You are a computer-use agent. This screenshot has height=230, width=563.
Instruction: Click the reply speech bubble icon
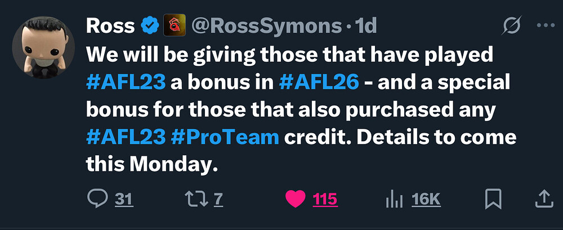tap(97, 199)
